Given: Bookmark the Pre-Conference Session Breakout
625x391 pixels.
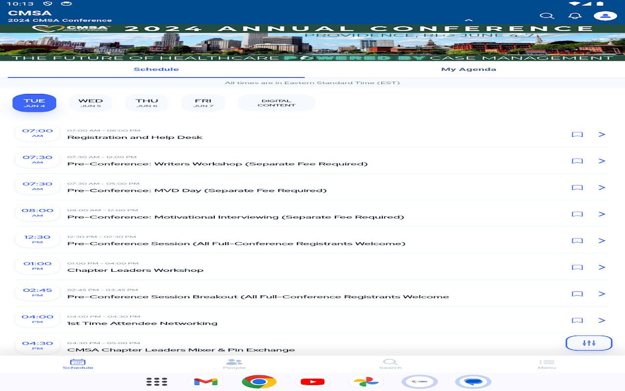Looking at the screenshot, I should pos(577,294).
